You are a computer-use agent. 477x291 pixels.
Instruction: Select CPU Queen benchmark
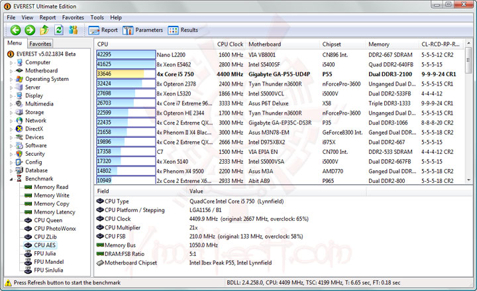click(x=48, y=220)
